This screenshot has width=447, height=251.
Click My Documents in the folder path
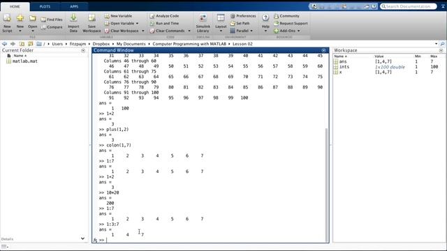point(131,44)
